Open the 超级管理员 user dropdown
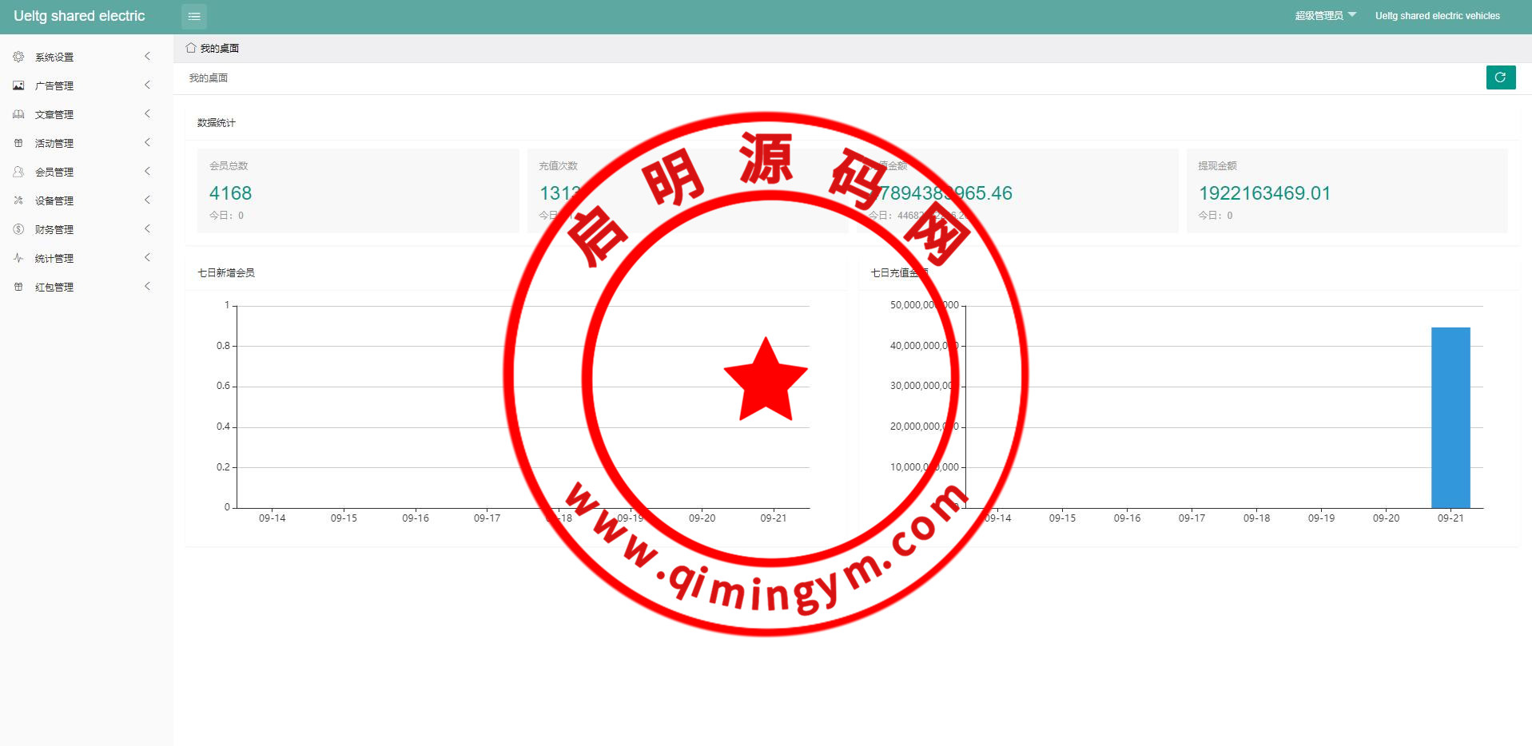The image size is (1532, 746). click(x=1325, y=16)
